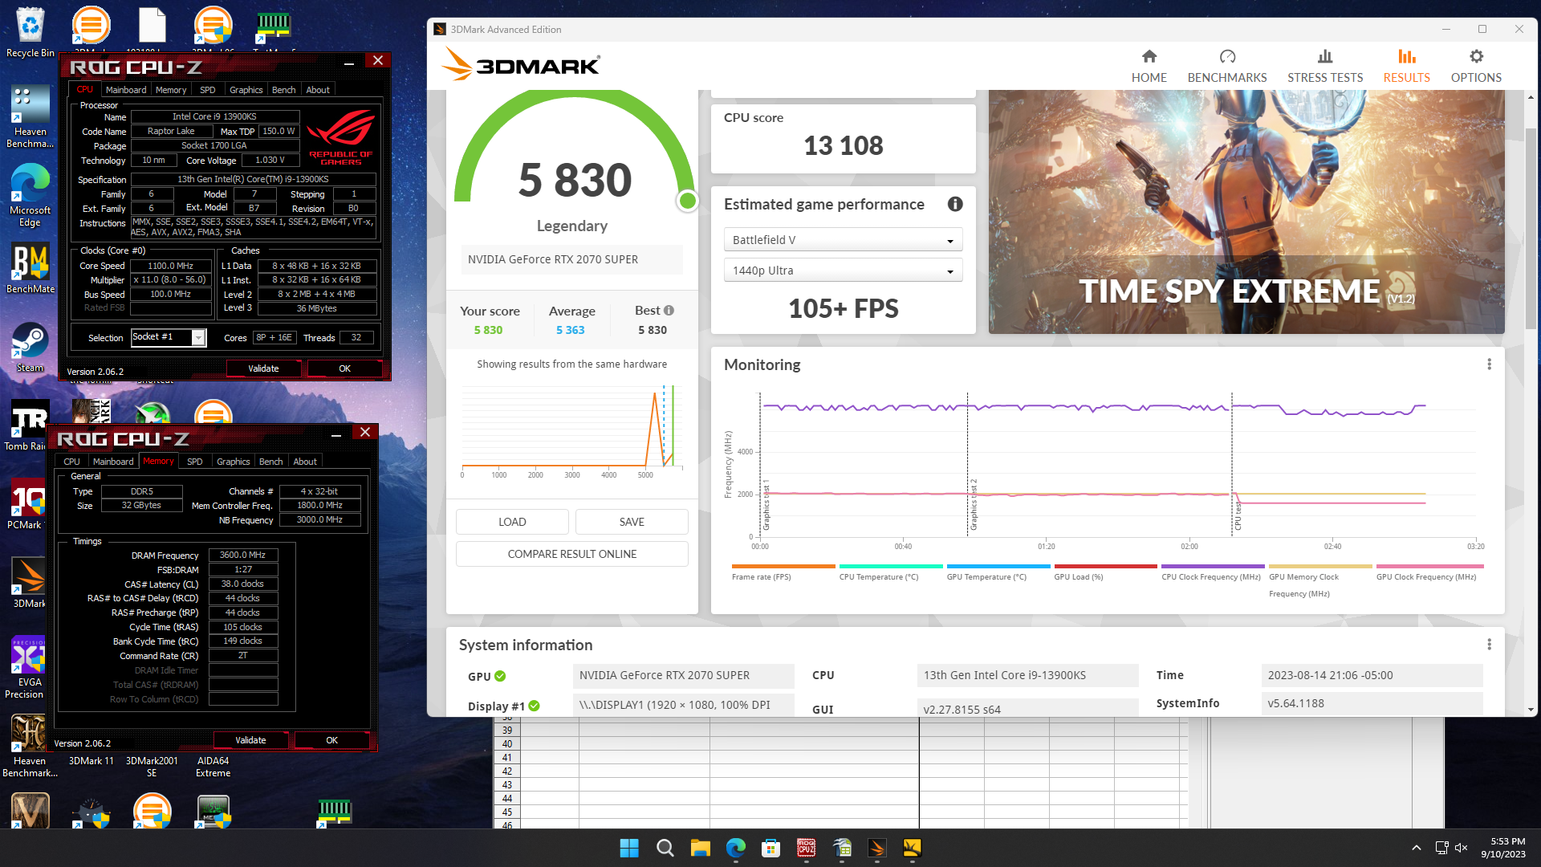1541x867 pixels.
Task: Open RESULTS section in 3DMark
Action: (x=1406, y=66)
